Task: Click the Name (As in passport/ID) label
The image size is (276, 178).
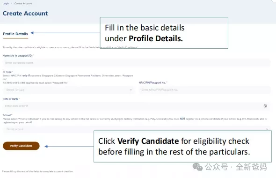Action: 18,56
